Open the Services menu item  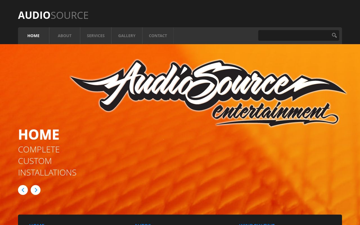96,36
